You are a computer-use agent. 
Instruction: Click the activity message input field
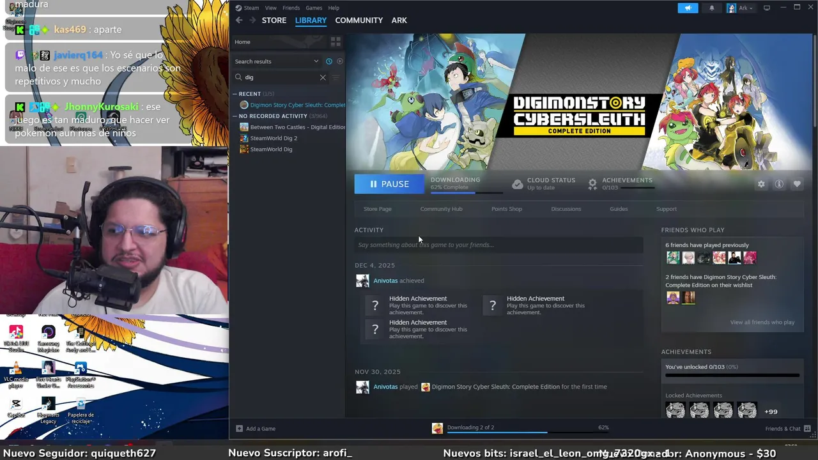[x=498, y=245]
